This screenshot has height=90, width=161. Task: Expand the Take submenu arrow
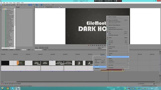(128, 55)
